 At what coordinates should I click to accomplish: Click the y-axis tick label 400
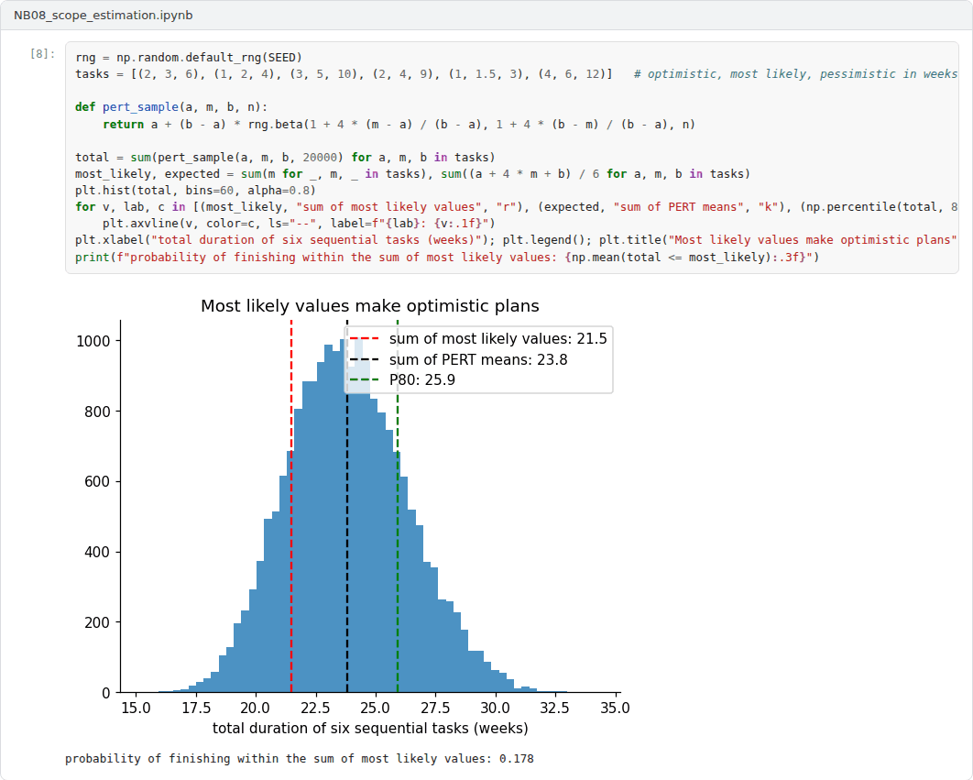pyautogui.click(x=97, y=552)
